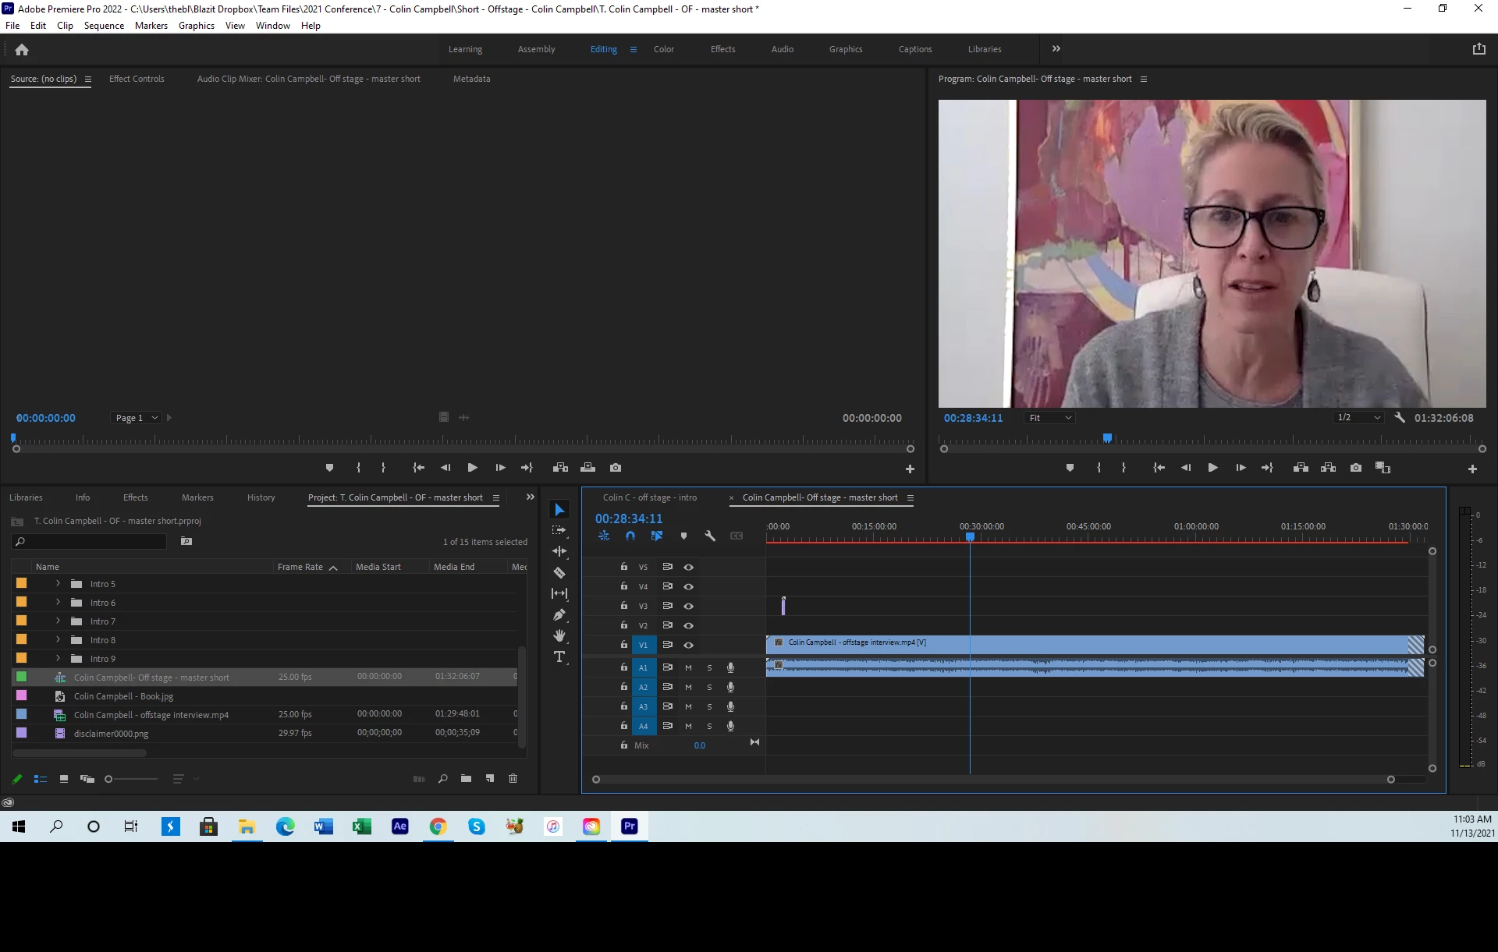Select the Razor tool
The image size is (1498, 952).
point(559,573)
